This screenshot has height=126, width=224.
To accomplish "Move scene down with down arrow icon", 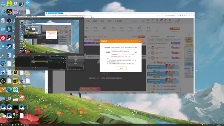I will coord(21,68).
